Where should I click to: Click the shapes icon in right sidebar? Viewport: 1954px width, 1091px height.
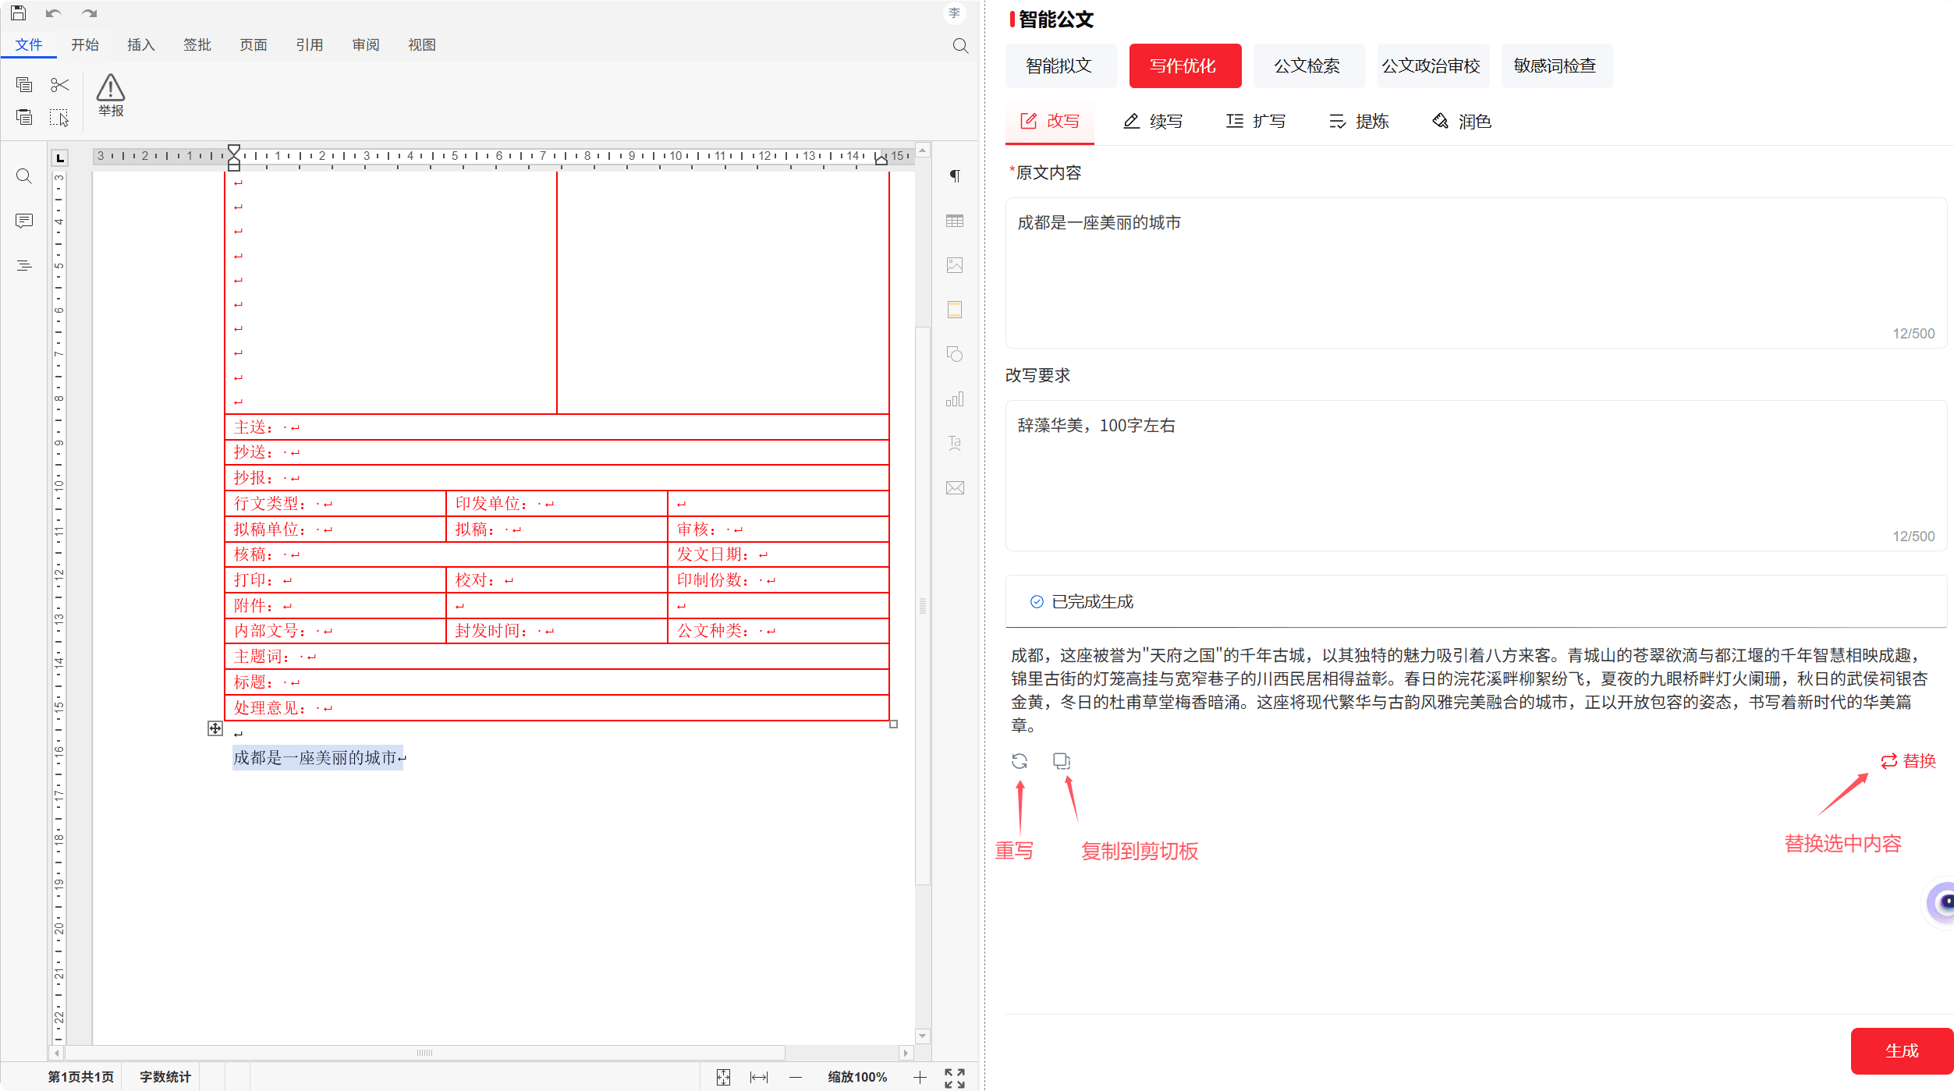coord(955,354)
